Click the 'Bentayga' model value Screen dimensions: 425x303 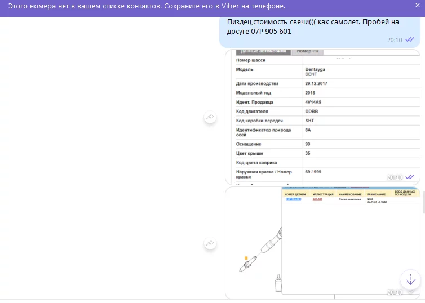pyautogui.click(x=315, y=69)
